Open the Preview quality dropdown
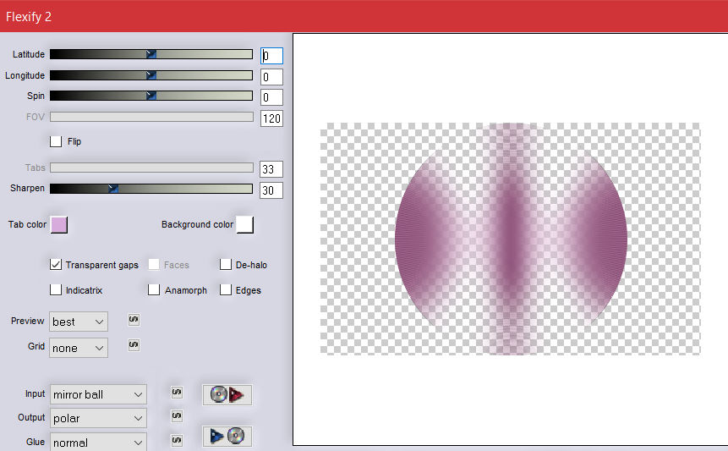 coord(79,322)
